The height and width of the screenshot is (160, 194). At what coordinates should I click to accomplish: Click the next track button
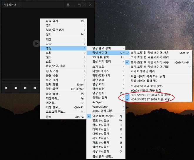click(x=35, y=88)
